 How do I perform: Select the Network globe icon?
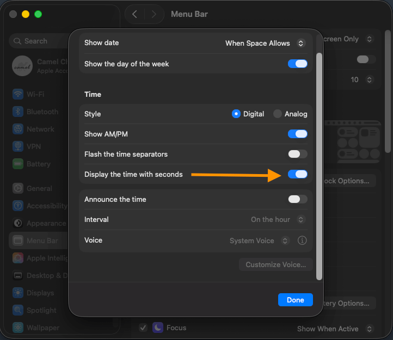tap(18, 129)
